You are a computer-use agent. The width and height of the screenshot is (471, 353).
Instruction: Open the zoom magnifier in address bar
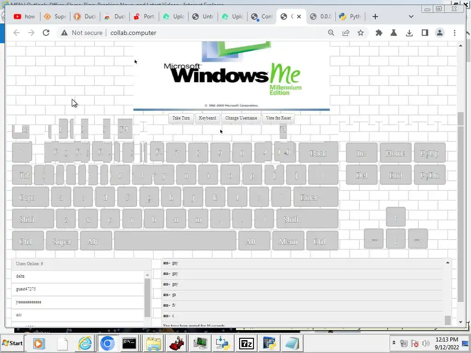point(331,33)
